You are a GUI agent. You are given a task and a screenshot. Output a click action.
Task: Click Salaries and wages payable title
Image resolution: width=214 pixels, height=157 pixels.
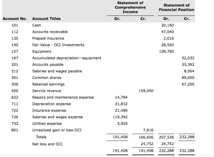point(57,71)
